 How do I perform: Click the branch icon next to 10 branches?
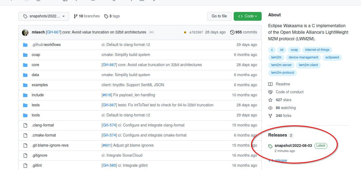click(x=75, y=16)
